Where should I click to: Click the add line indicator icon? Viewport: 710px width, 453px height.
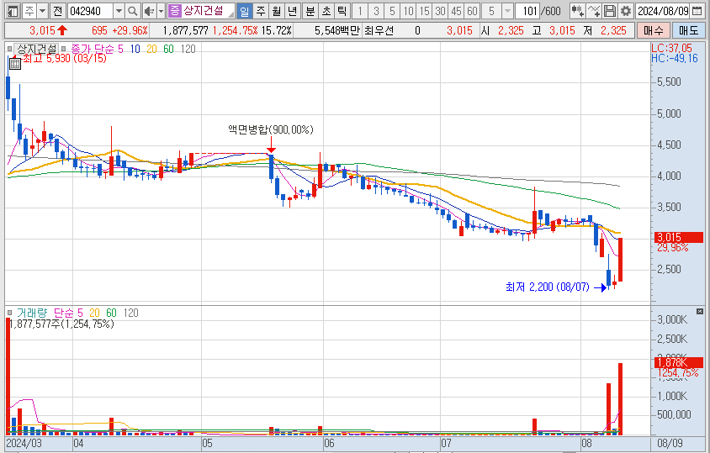tap(594, 11)
